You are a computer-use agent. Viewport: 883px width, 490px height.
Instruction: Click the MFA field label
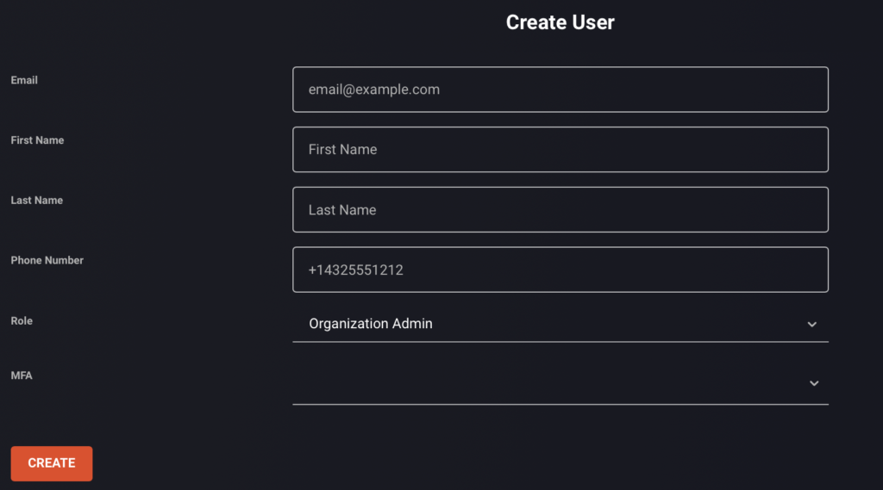[22, 375]
